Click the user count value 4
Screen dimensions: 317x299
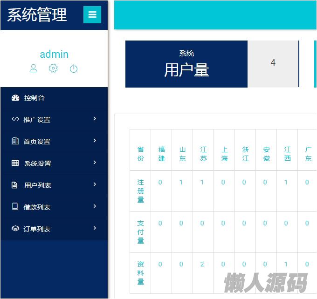pos(273,62)
